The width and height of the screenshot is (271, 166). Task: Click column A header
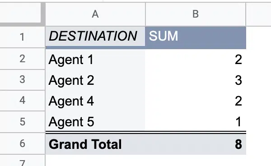coord(95,14)
